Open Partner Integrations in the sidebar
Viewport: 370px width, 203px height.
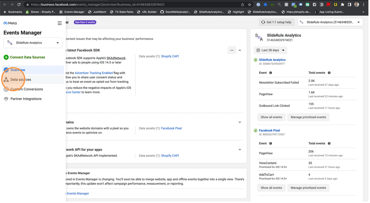click(x=33, y=99)
